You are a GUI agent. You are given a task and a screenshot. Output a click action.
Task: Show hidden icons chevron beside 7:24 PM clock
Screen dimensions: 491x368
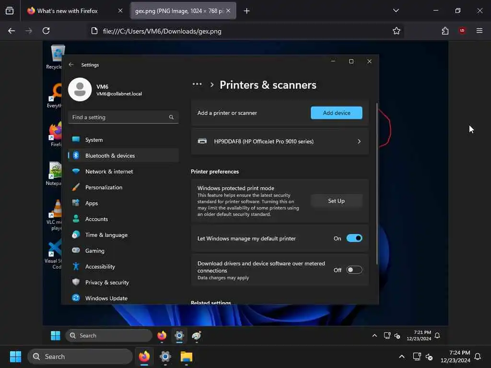(x=402, y=356)
